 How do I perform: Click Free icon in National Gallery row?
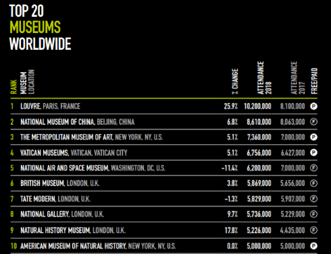(313, 214)
